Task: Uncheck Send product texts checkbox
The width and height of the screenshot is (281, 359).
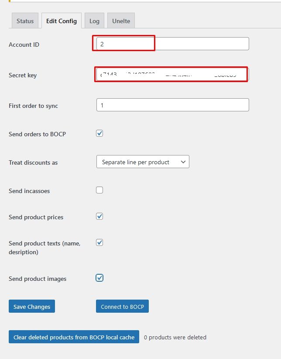Action: (99, 243)
